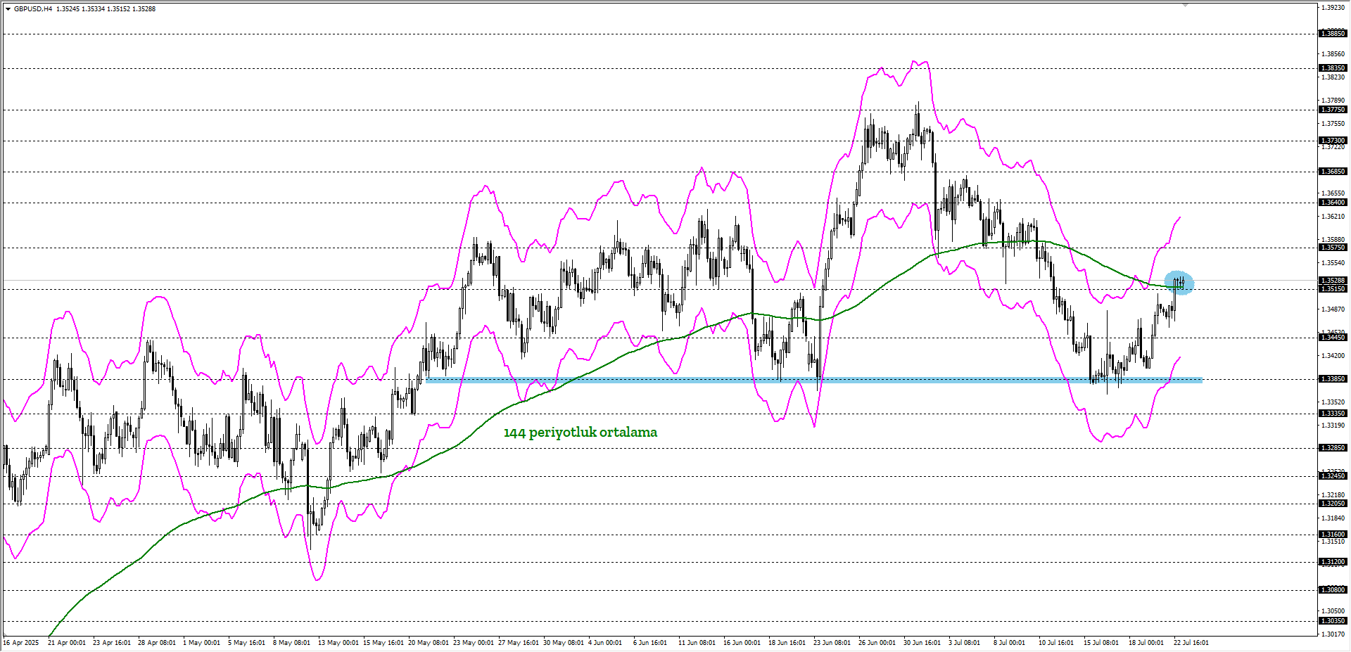Click the '1 May 00:01' date label
The width and height of the screenshot is (1351, 652).
click(201, 643)
